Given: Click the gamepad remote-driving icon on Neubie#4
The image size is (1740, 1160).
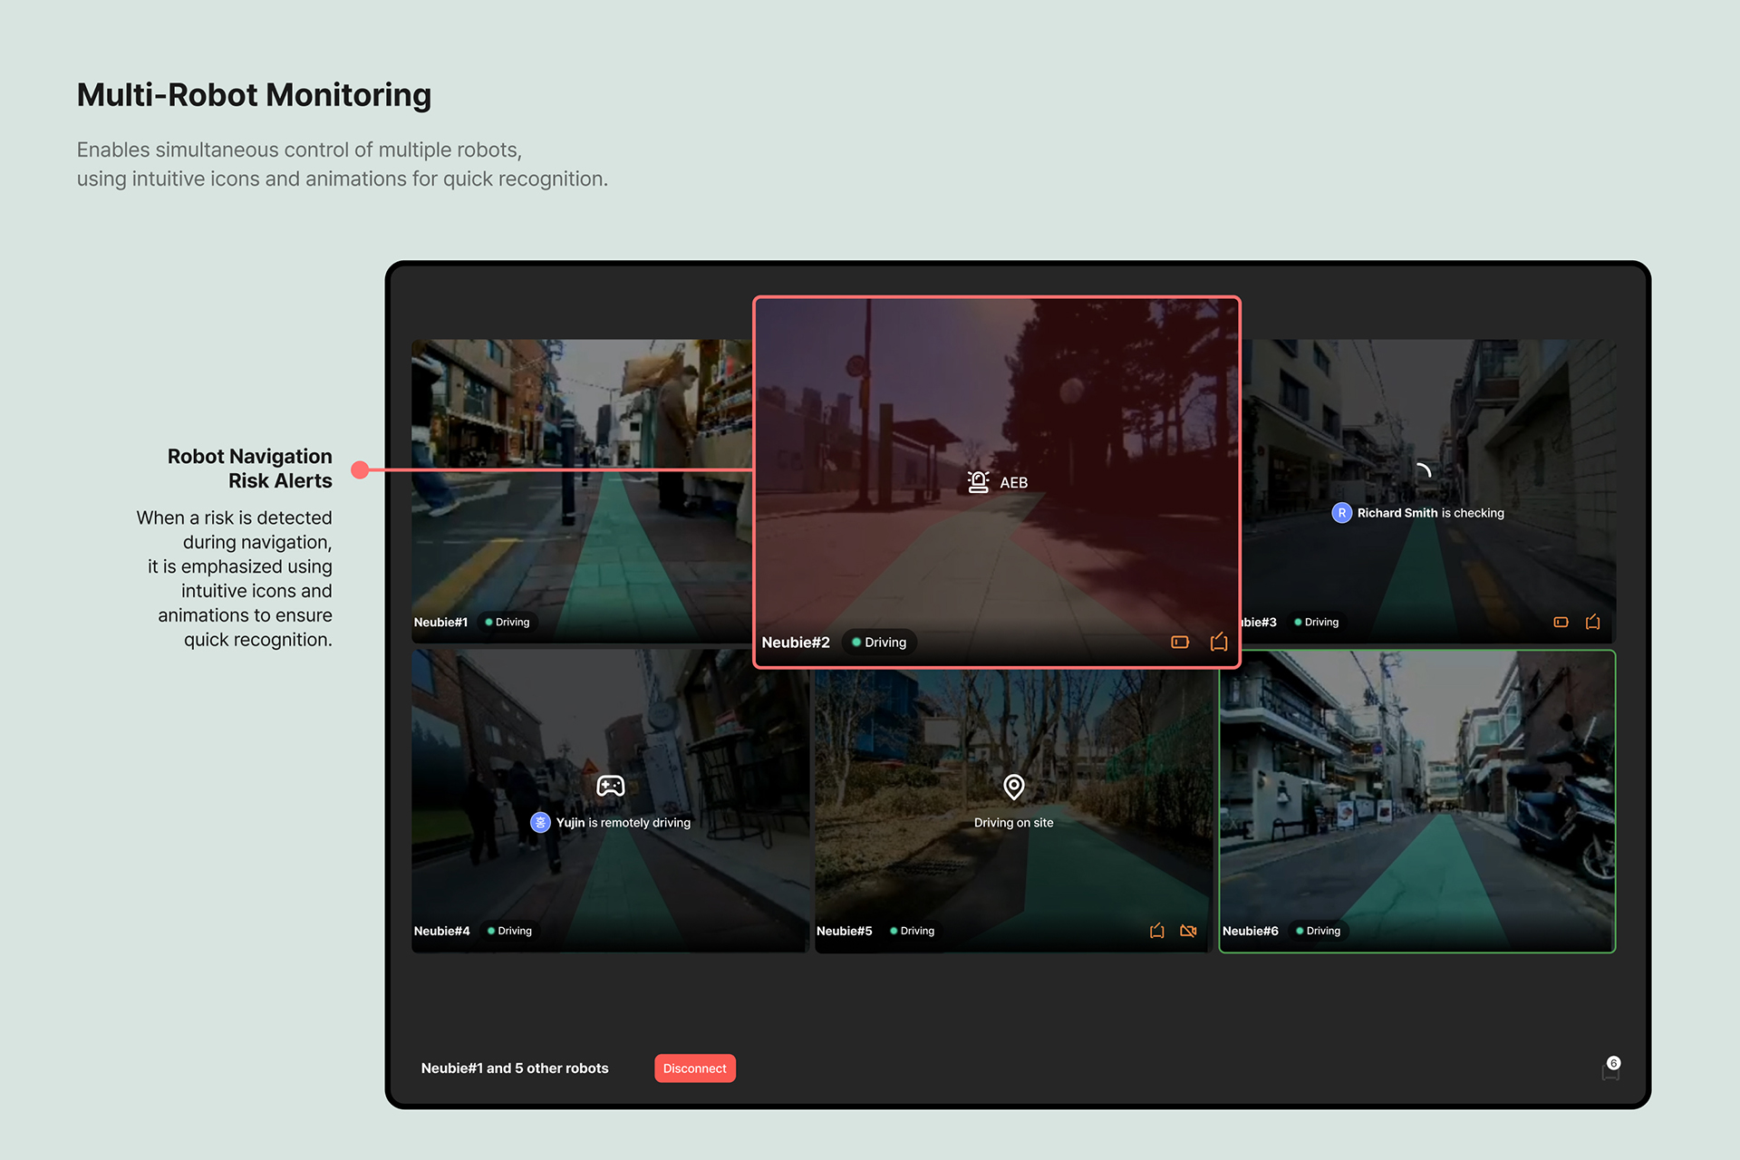Looking at the screenshot, I should pyautogui.click(x=610, y=786).
